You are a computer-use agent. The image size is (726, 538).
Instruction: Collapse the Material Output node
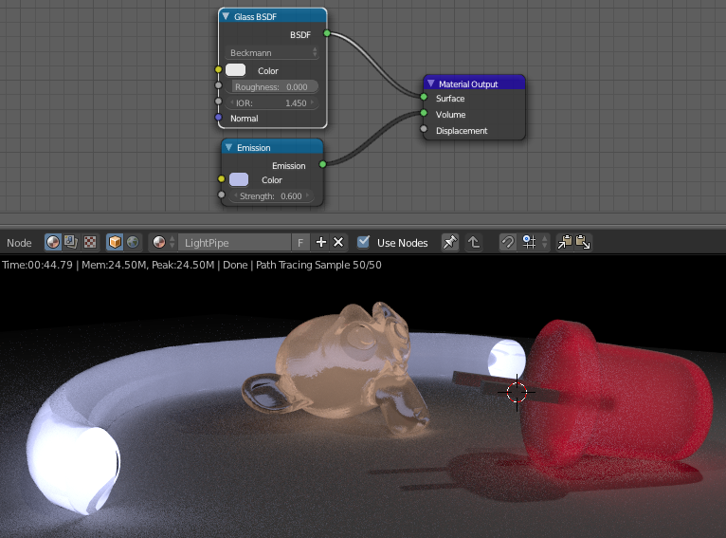tap(431, 83)
